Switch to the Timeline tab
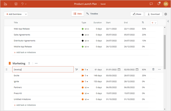 [92, 14]
